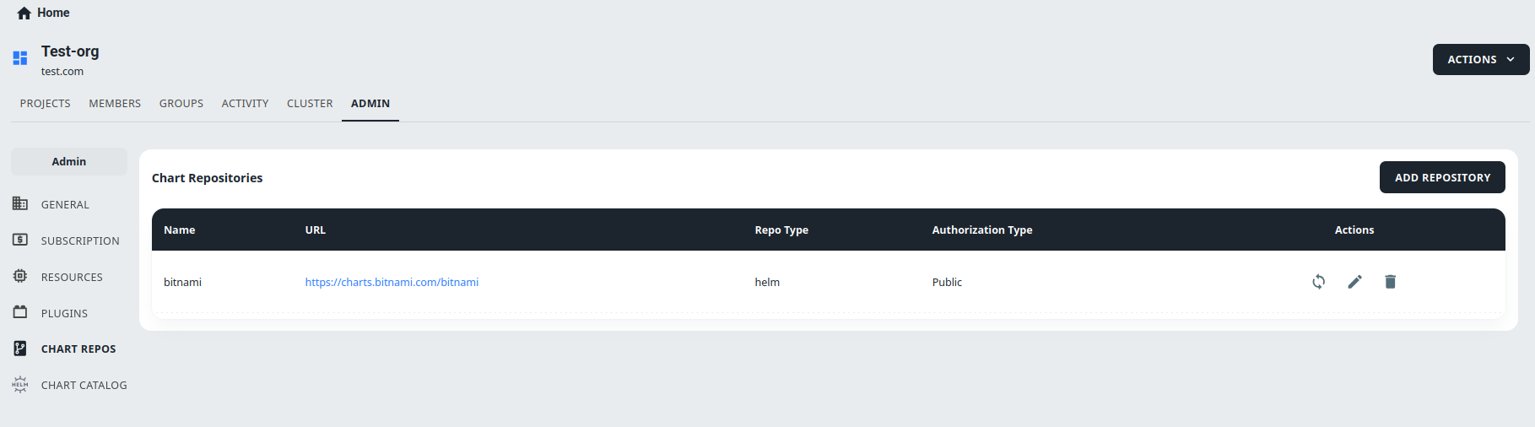The image size is (1535, 427).
Task: Click the test.com domain text
Action: [62, 72]
